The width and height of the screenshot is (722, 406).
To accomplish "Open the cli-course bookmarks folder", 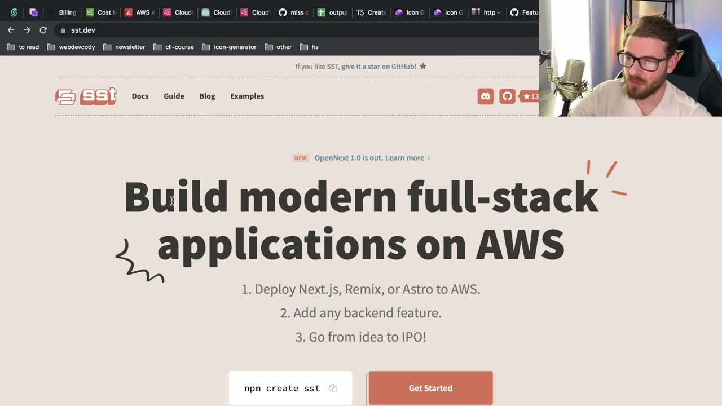I will 174,47.
